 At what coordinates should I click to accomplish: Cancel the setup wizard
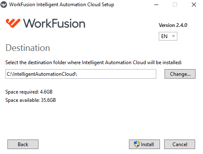pyautogui.click(x=179, y=144)
